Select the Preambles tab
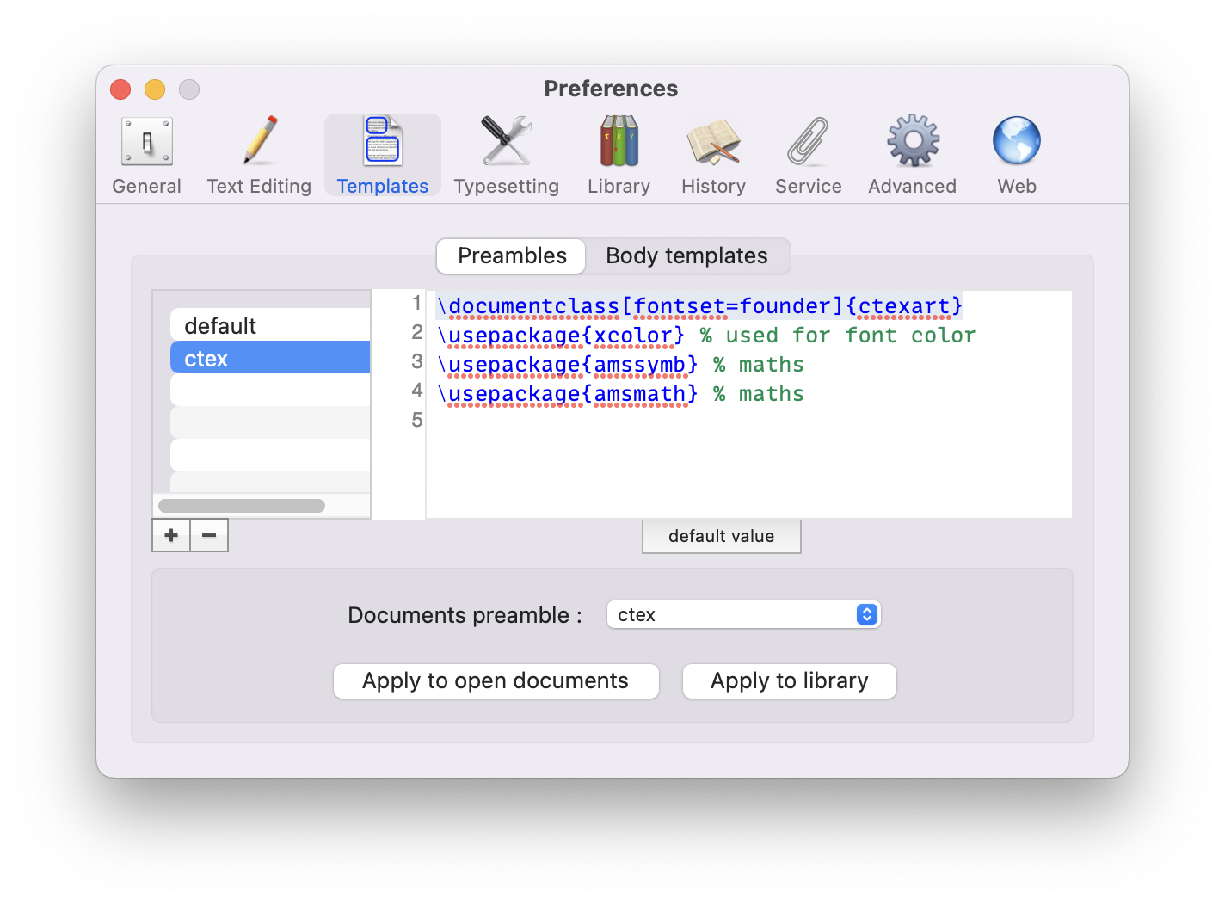Image resolution: width=1225 pixels, height=905 pixels. [x=512, y=255]
